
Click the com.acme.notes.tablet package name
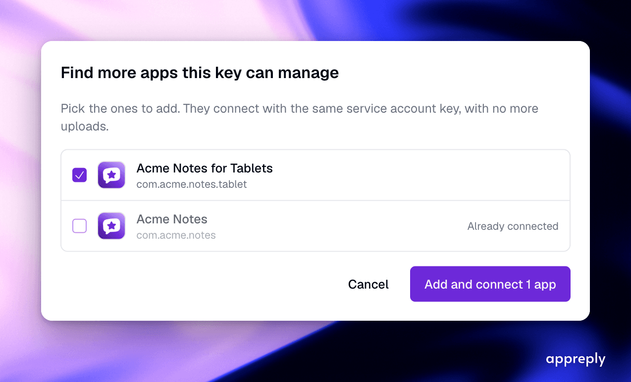192,184
